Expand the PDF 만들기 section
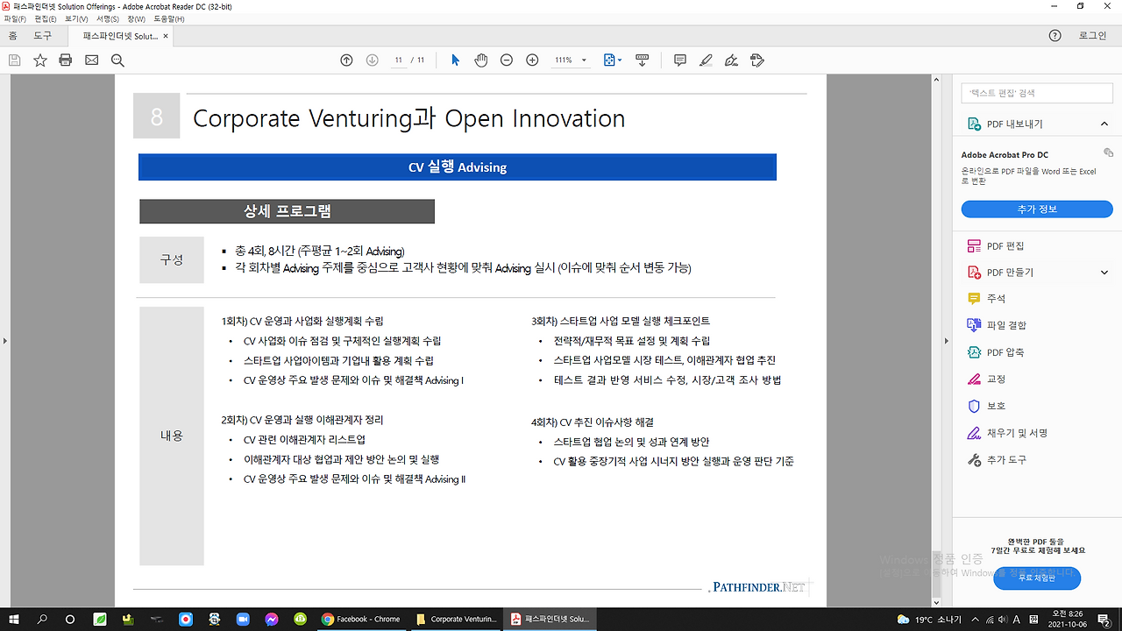Image resolution: width=1122 pixels, height=631 pixels. [1104, 273]
